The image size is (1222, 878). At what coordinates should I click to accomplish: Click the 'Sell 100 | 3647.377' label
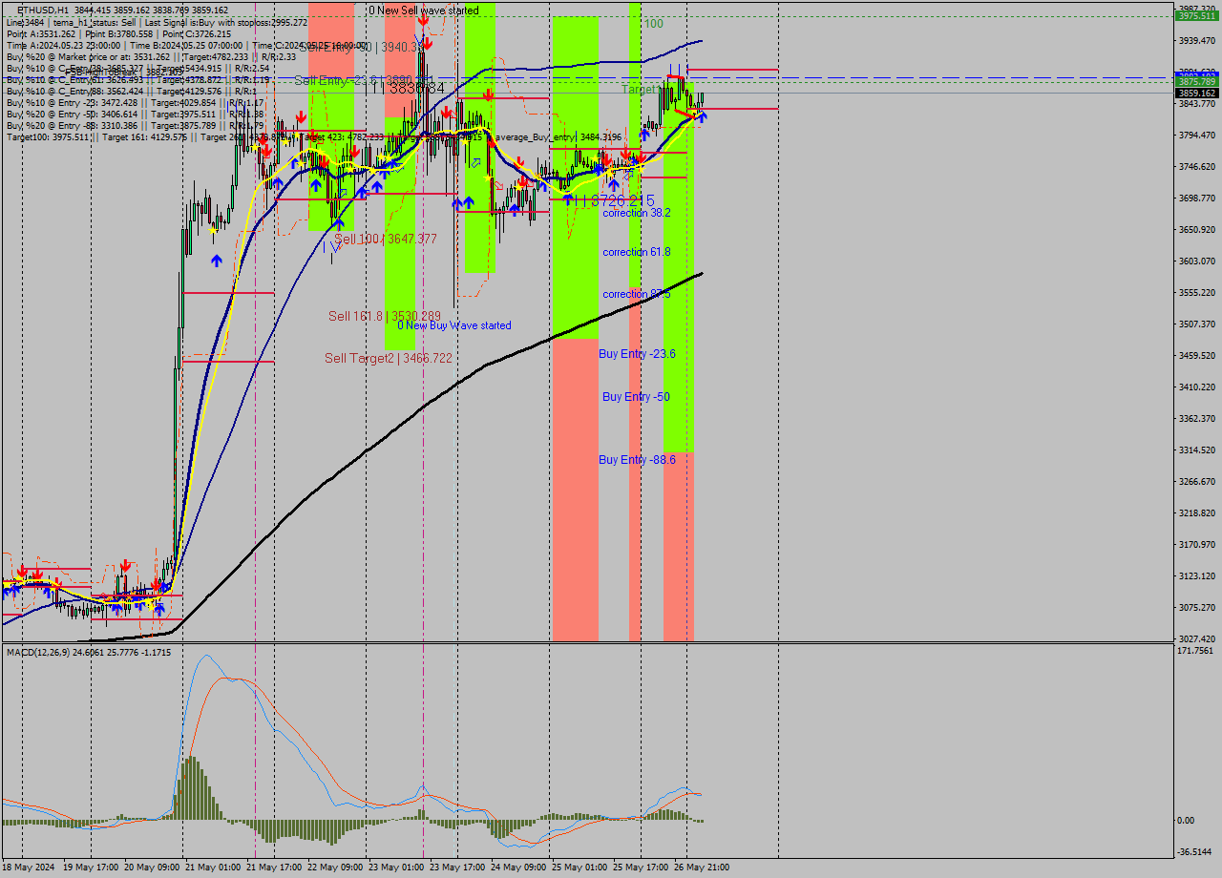pos(386,239)
